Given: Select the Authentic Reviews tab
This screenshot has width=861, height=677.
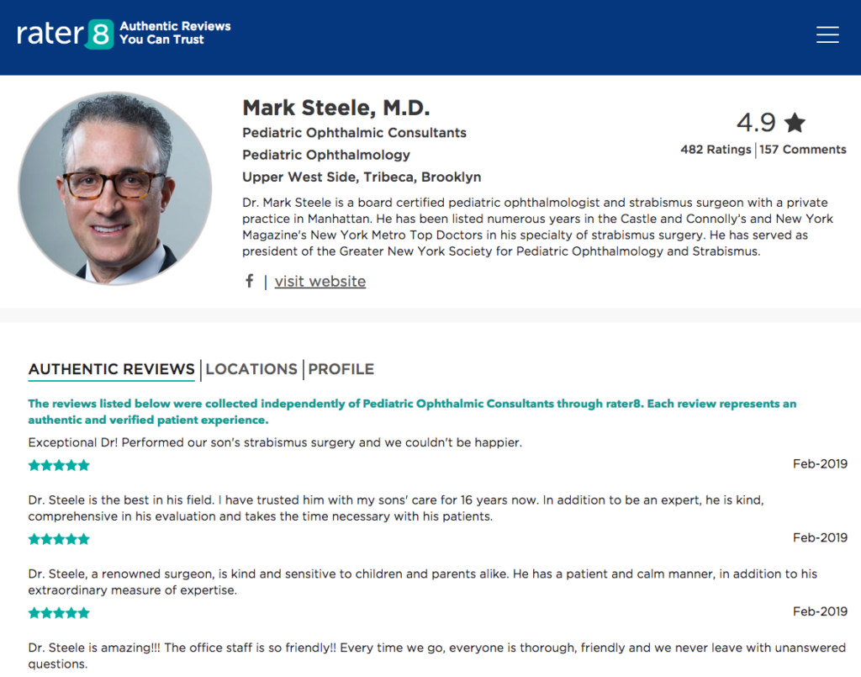Looking at the screenshot, I should tap(112, 369).
